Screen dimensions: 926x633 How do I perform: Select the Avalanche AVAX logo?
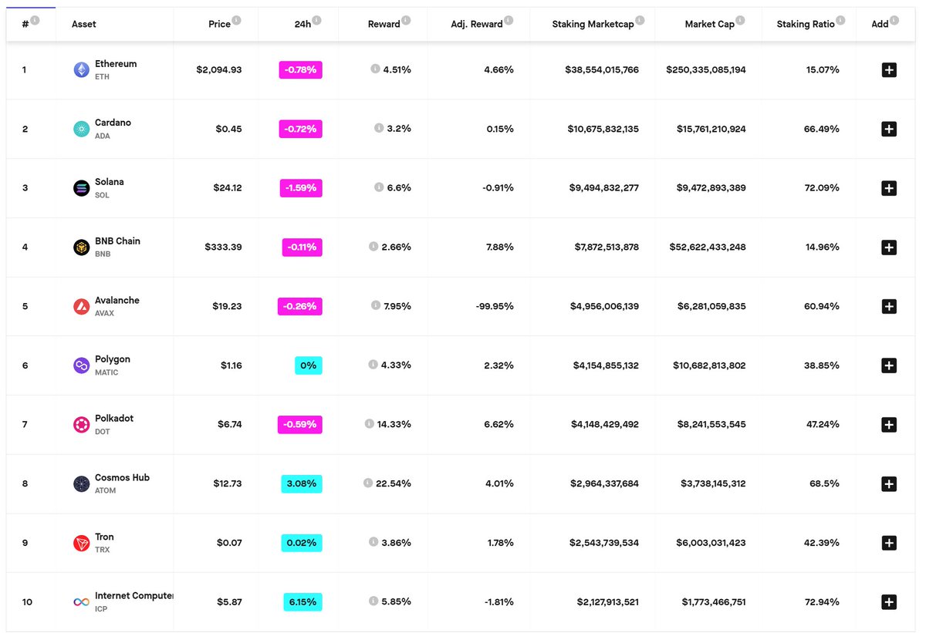[x=80, y=306]
